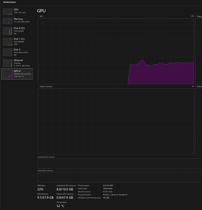This screenshot has width=202, height=210.
Task: Open the Memory performance view
Action: pos(17,21)
